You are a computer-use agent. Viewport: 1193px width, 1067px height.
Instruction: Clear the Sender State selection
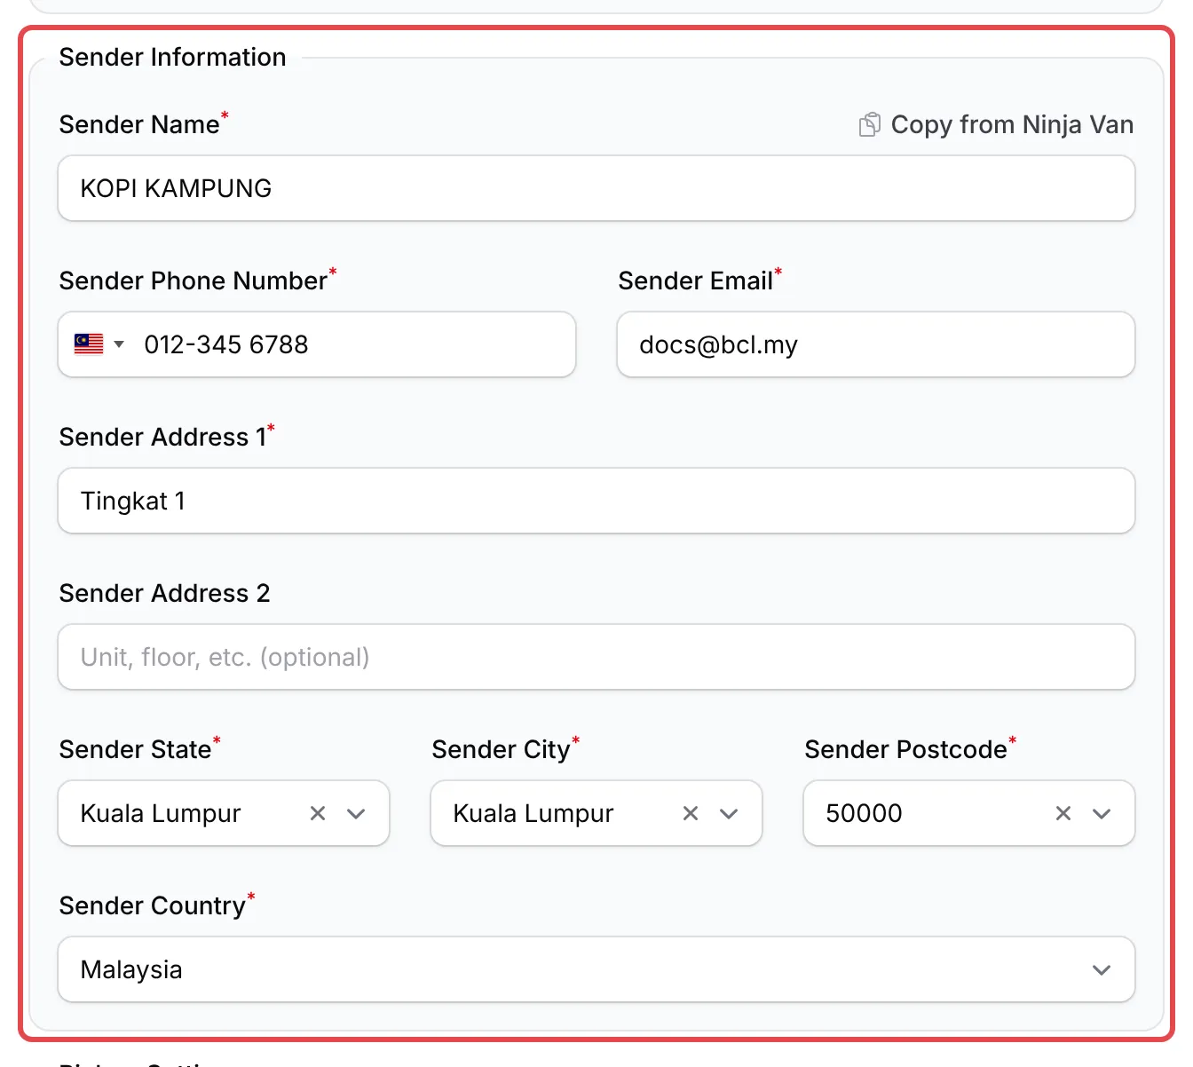pyautogui.click(x=318, y=813)
